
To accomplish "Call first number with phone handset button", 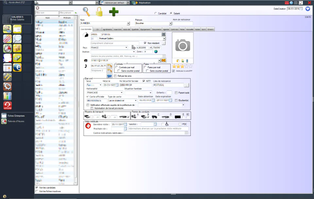I will tap(109, 66).
